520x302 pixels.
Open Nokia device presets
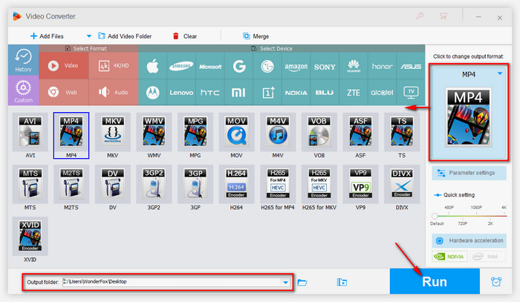[x=296, y=93]
